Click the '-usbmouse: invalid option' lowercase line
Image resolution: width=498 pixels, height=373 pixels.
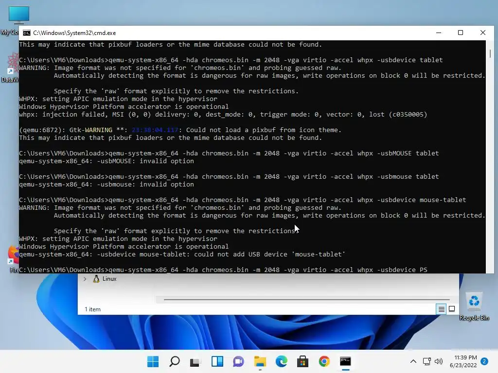107,185
